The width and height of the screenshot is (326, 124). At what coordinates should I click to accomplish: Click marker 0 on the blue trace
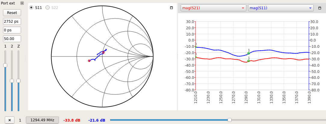tap(195, 47)
